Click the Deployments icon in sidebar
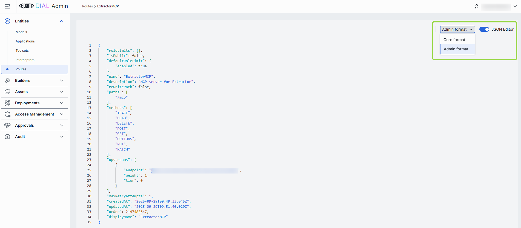Viewport: 521px width, 228px height. pyautogui.click(x=7, y=103)
